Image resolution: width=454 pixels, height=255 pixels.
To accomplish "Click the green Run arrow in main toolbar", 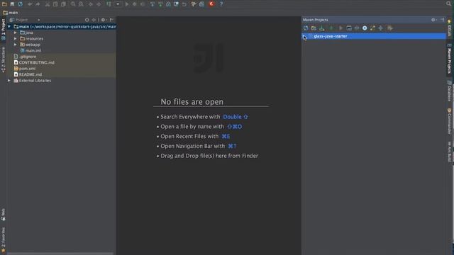I will click(126, 4).
